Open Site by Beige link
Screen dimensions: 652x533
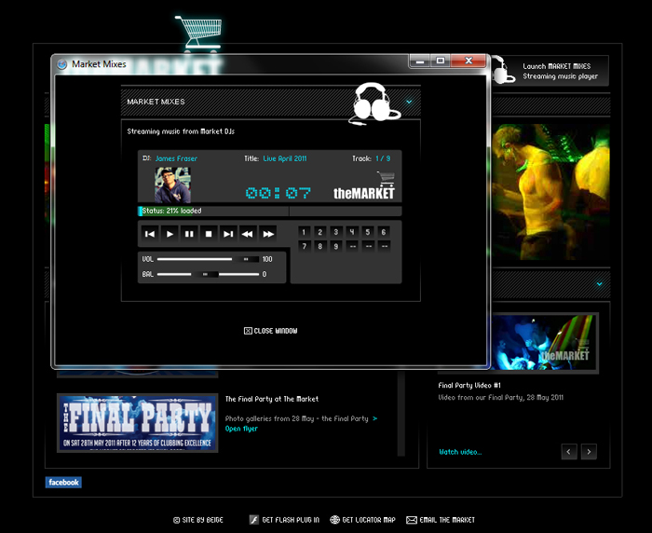pos(202,520)
